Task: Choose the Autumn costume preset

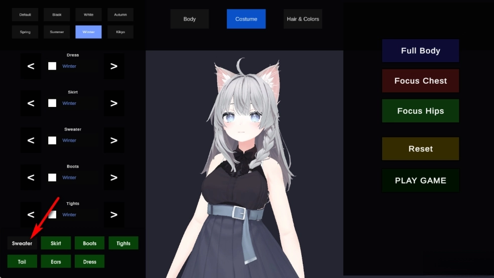Action: pos(120,15)
